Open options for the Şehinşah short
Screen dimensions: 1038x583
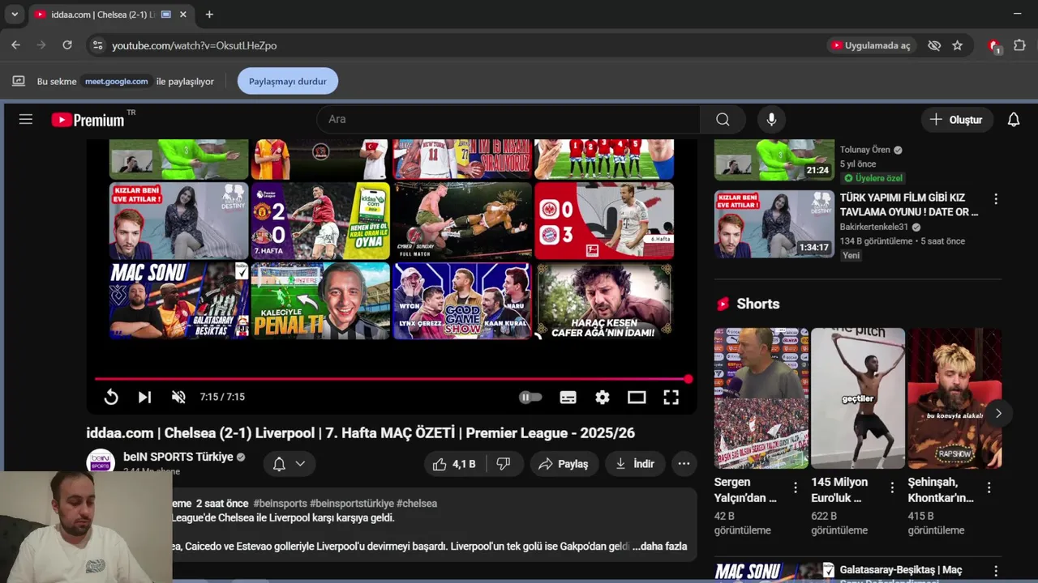click(x=989, y=487)
